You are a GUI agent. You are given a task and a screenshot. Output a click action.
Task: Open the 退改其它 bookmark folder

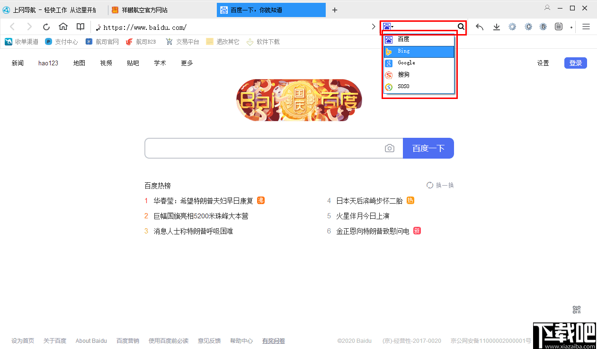click(223, 42)
